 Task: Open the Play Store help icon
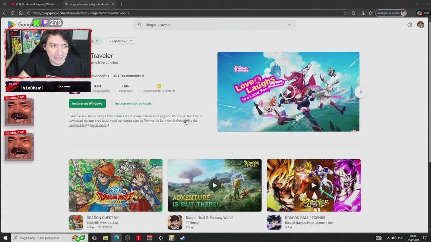(410, 25)
